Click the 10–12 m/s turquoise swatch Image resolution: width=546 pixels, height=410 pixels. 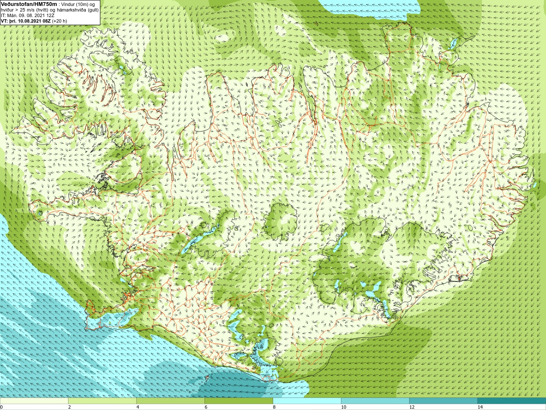(x=375, y=401)
